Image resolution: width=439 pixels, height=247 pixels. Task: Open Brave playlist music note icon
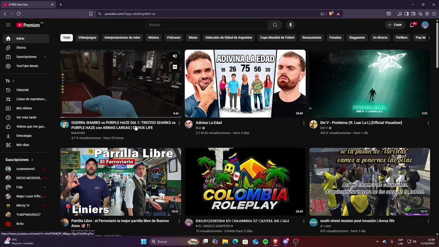click(400, 14)
